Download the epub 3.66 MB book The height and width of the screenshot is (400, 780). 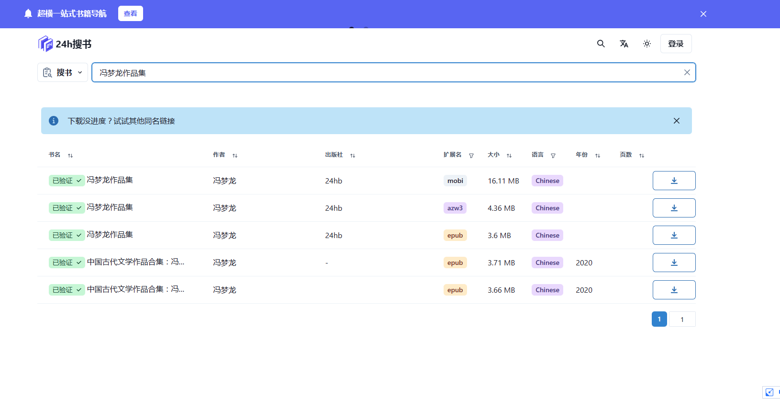coord(674,290)
